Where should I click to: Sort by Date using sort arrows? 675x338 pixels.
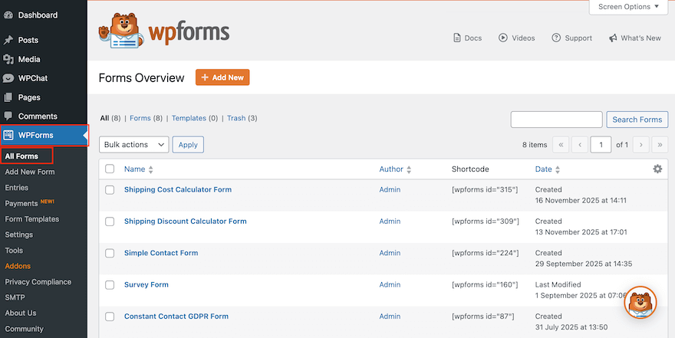558,170
